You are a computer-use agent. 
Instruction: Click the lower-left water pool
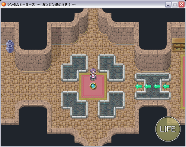[74, 105]
